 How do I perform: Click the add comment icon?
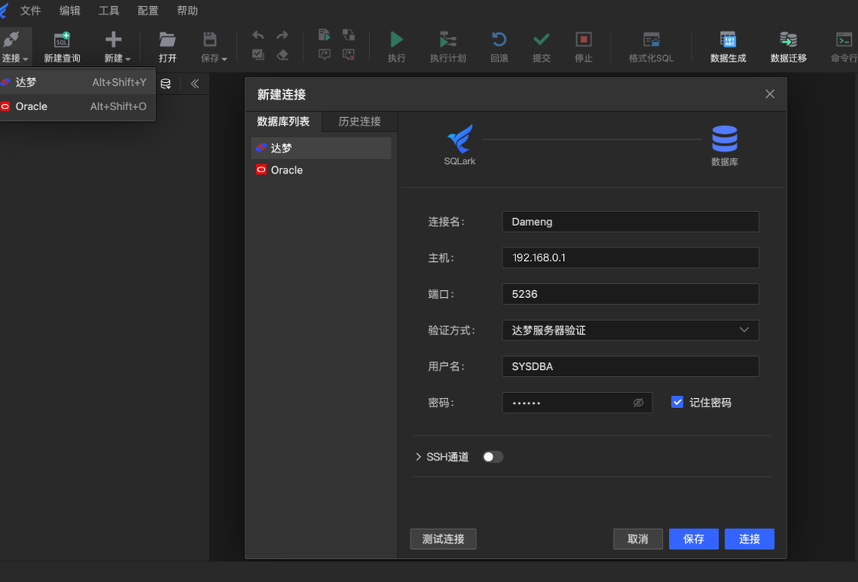pos(325,54)
